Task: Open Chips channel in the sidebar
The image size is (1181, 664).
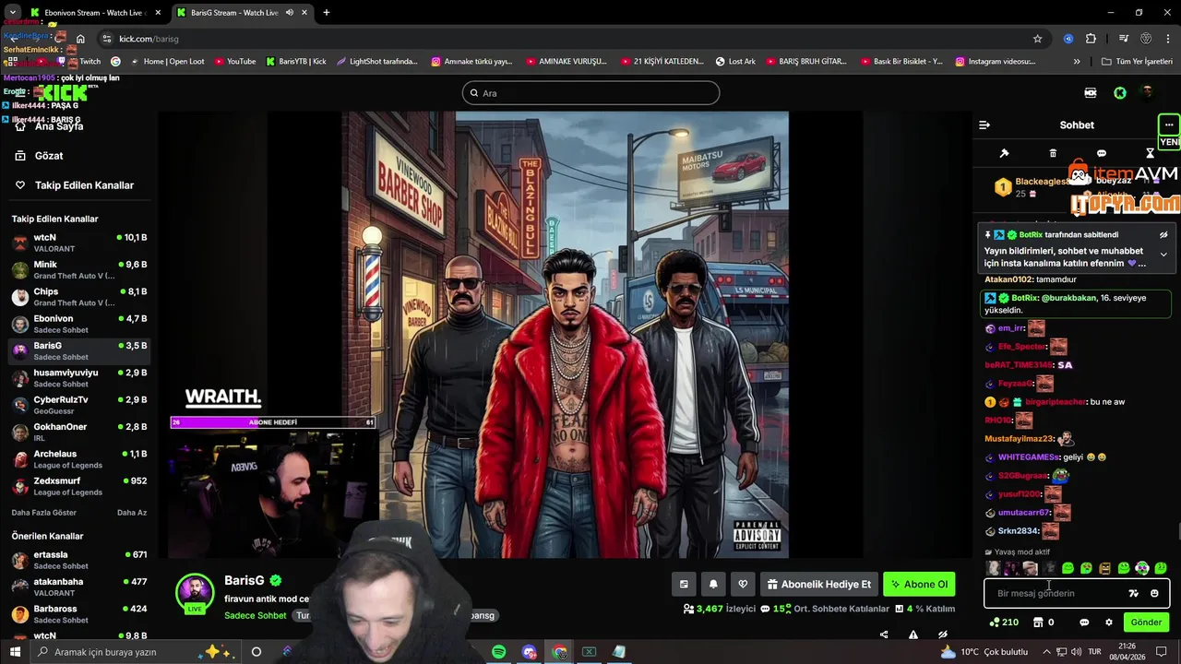Action: pyautogui.click(x=78, y=297)
